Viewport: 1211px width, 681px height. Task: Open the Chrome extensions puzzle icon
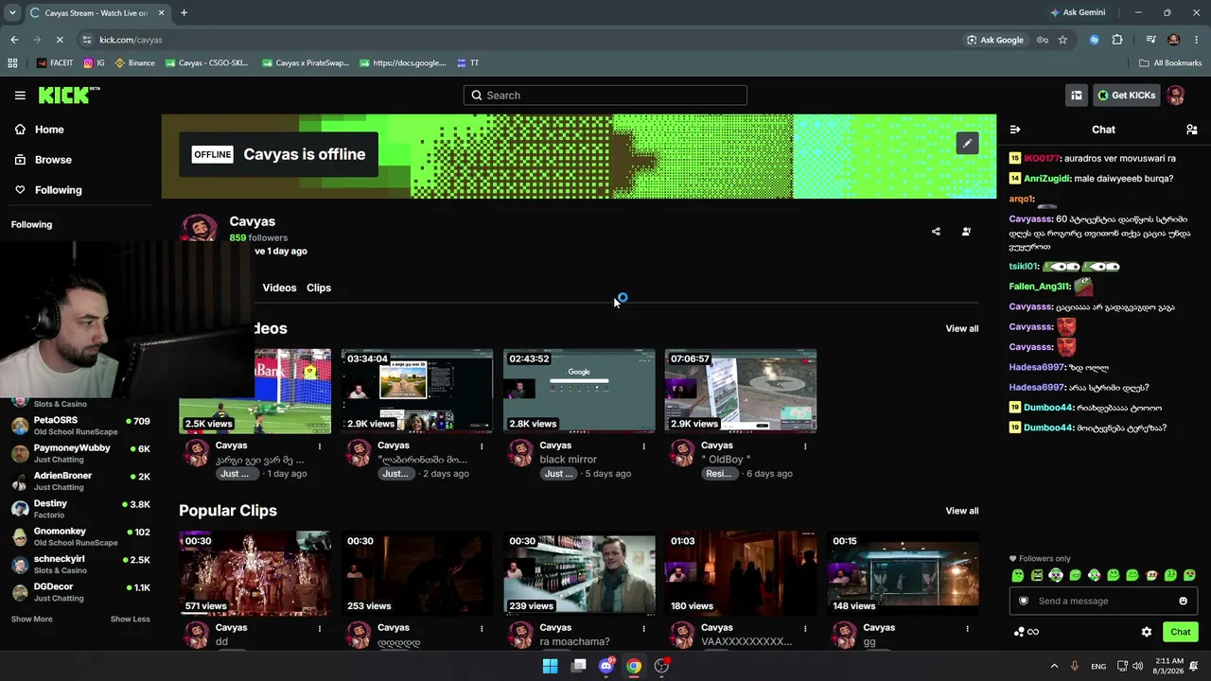click(1117, 40)
